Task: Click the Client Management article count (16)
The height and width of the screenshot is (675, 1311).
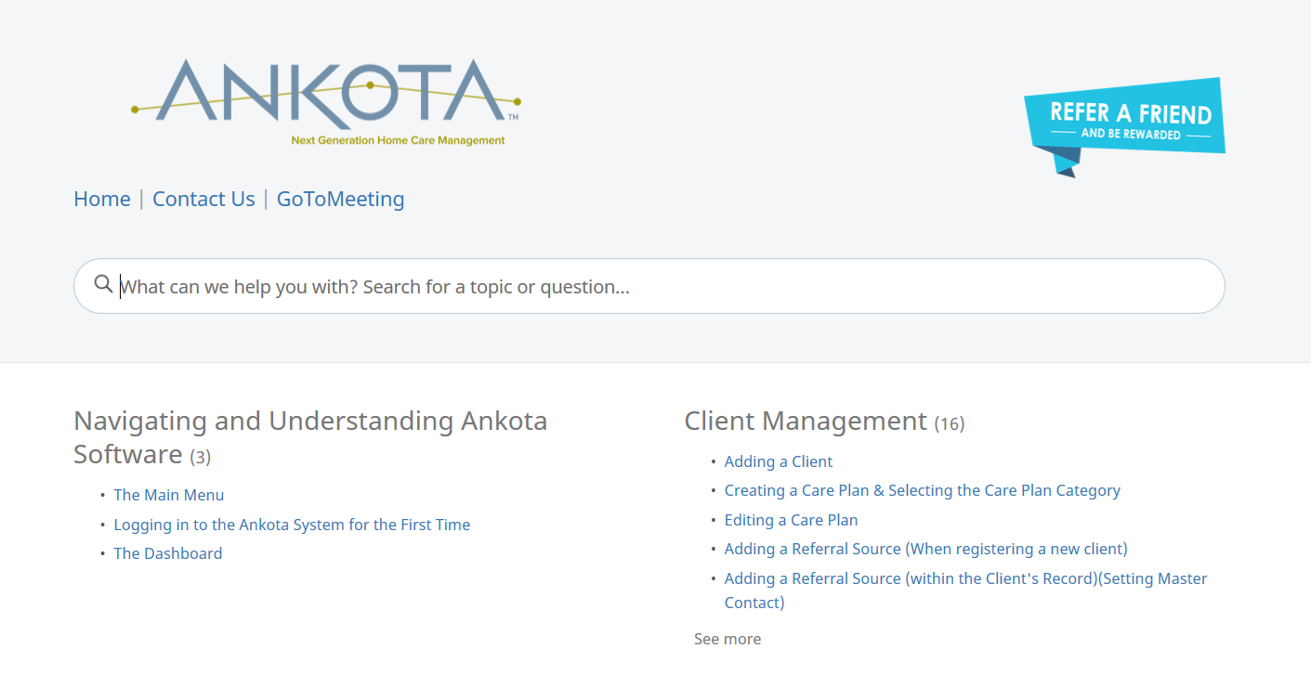Action: (950, 424)
